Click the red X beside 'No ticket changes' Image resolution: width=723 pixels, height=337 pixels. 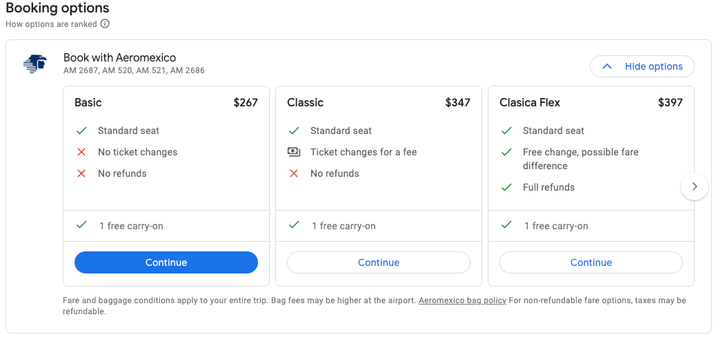coord(81,152)
